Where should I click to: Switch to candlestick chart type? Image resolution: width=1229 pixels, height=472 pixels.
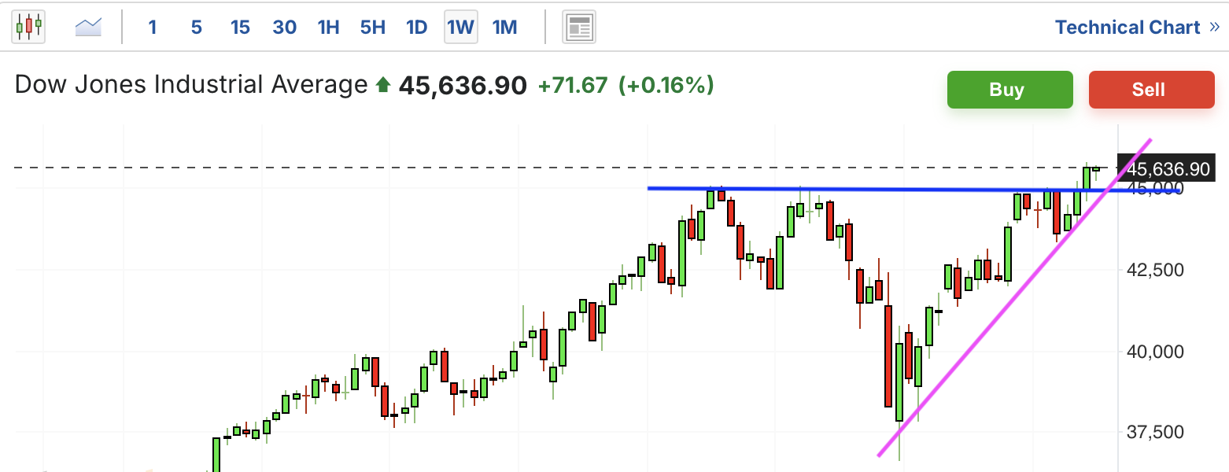click(28, 28)
